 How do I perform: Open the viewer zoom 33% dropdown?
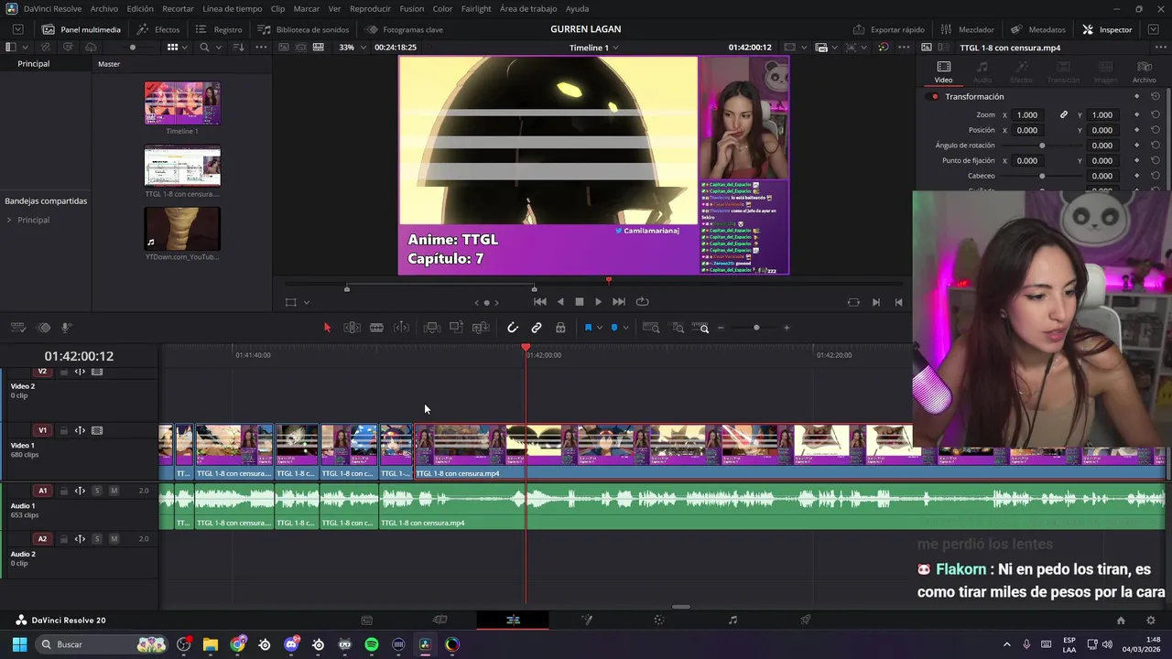tap(352, 47)
